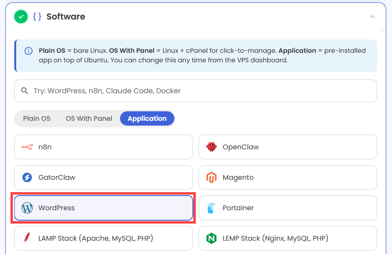Focus the software search input field
The image size is (392, 254).
tap(196, 91)
